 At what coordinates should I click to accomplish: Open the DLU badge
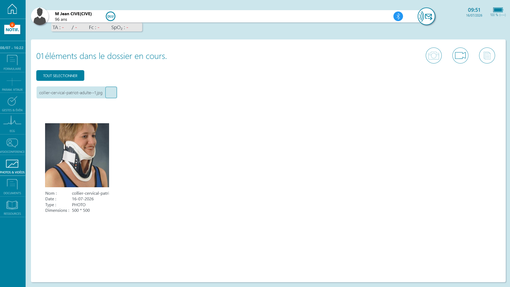coord(110,16)
